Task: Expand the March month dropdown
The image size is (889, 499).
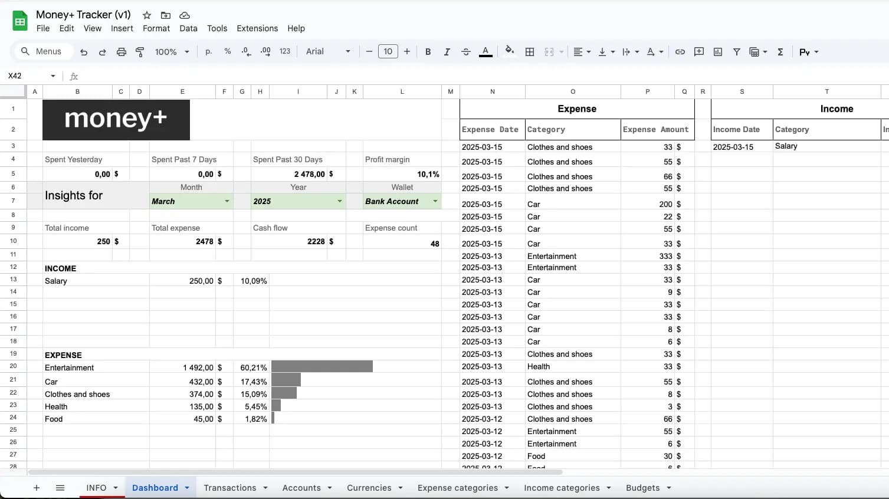Action: [227, 201]
